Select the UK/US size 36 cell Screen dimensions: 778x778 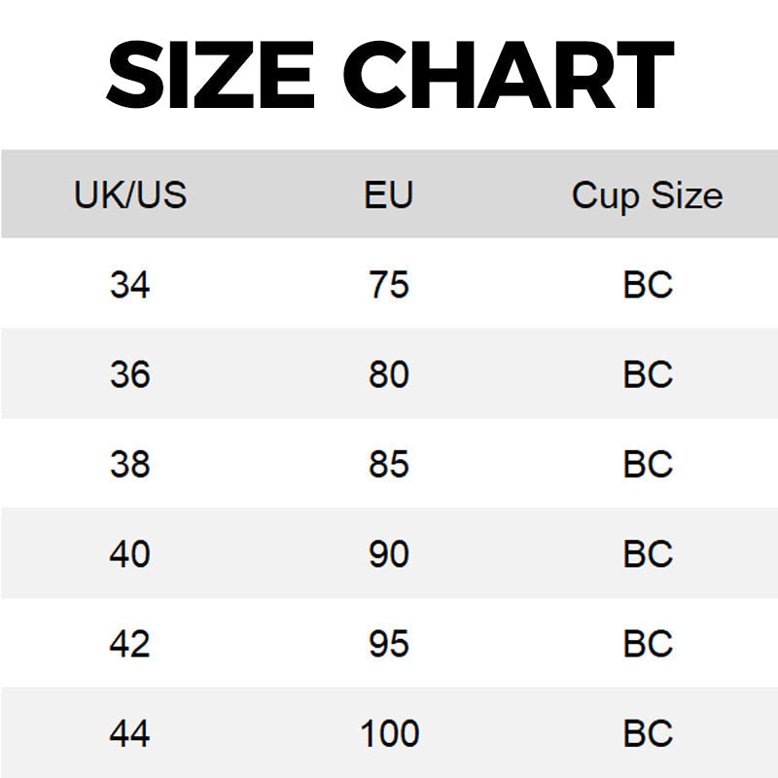point(130,374)
